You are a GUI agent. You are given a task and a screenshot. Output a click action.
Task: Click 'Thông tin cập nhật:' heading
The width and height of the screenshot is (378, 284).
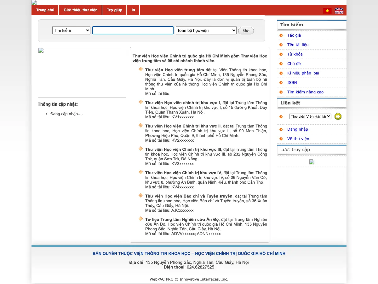[58, 104]
